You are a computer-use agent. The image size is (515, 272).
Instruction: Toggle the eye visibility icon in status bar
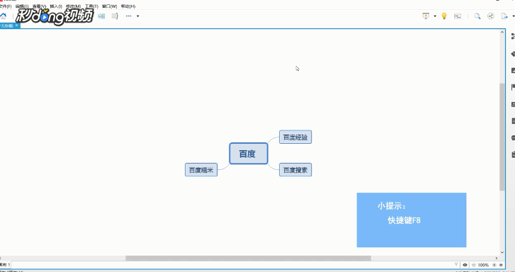(x=465, y=265)
